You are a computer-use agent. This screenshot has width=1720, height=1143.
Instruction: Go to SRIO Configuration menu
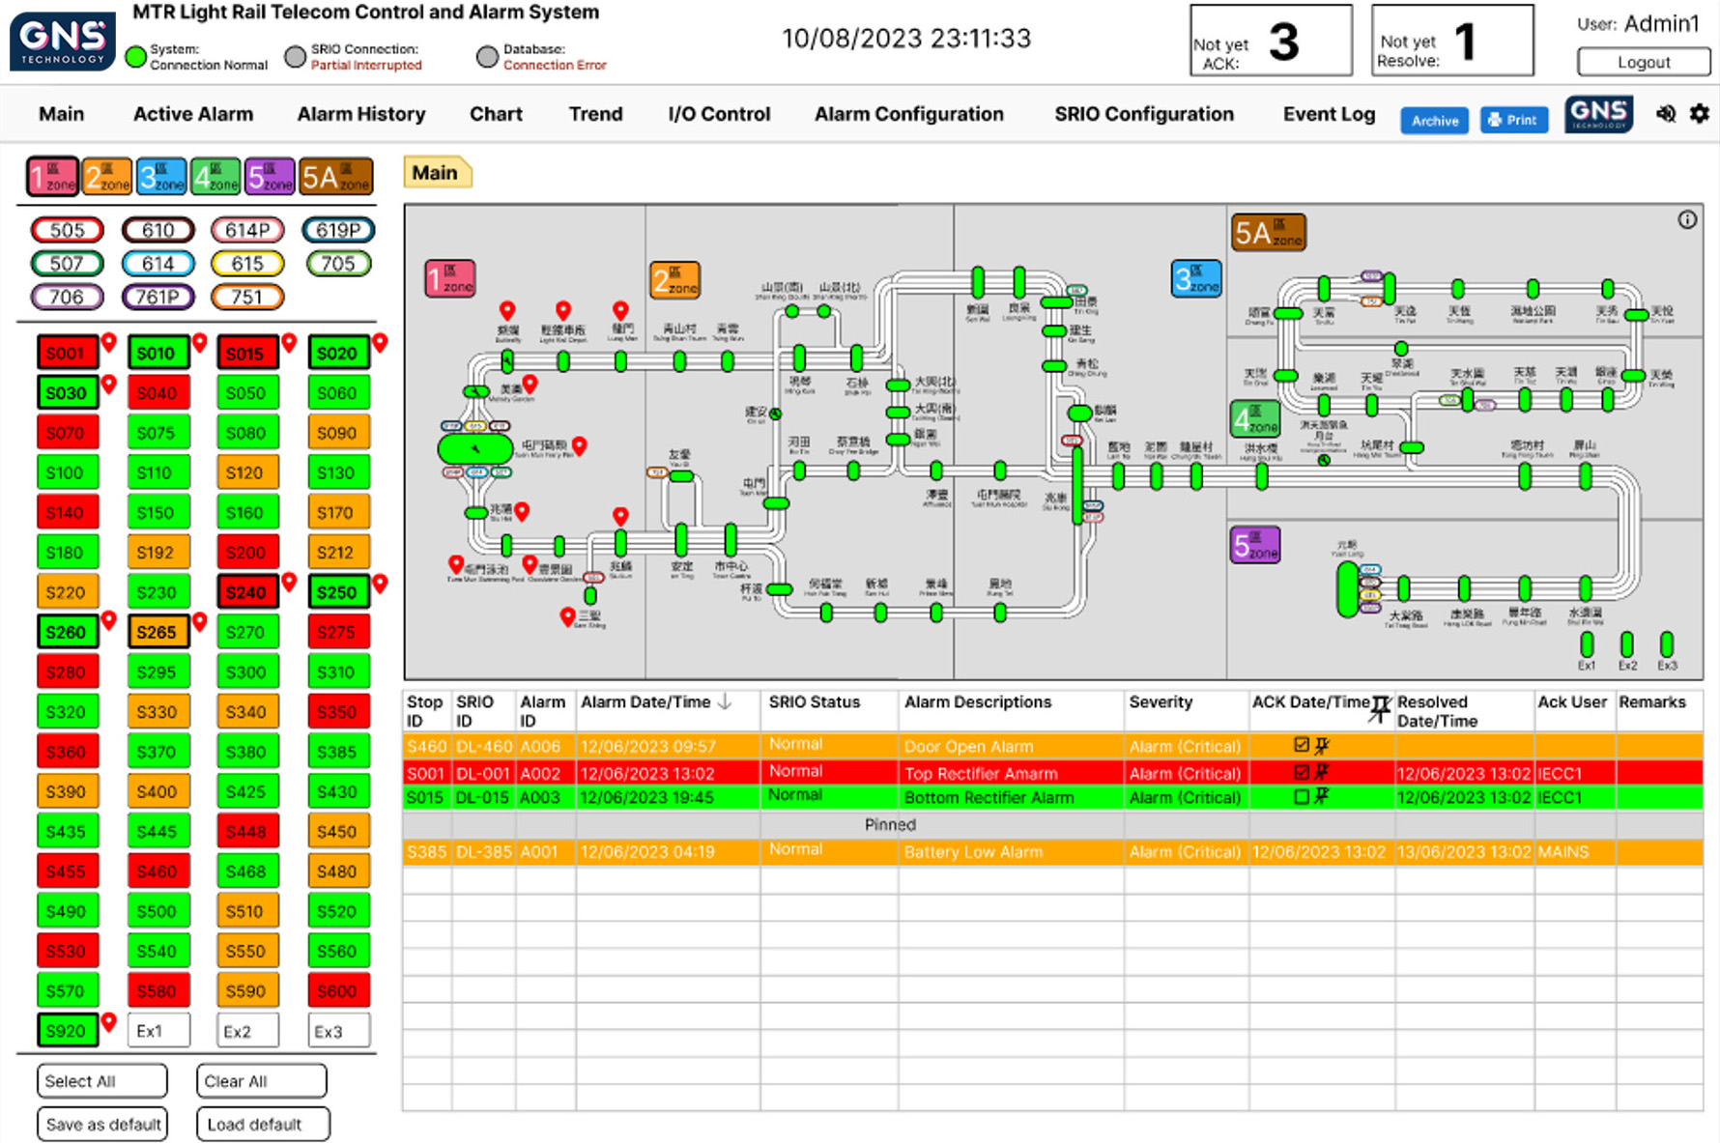coord(1143,114)
